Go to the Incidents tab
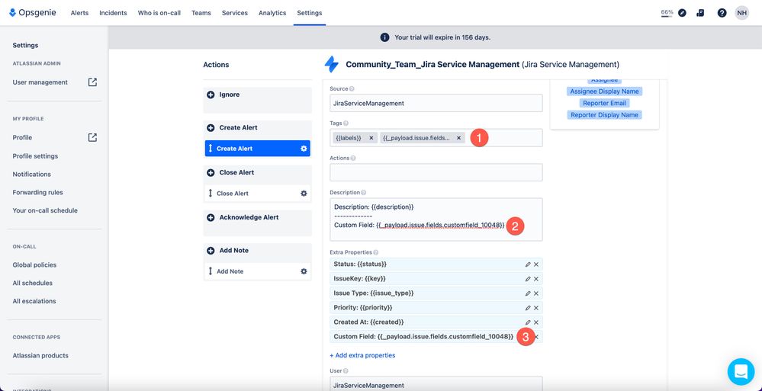Viewport: 762px width, 391px height. click(x=113, y=13)
